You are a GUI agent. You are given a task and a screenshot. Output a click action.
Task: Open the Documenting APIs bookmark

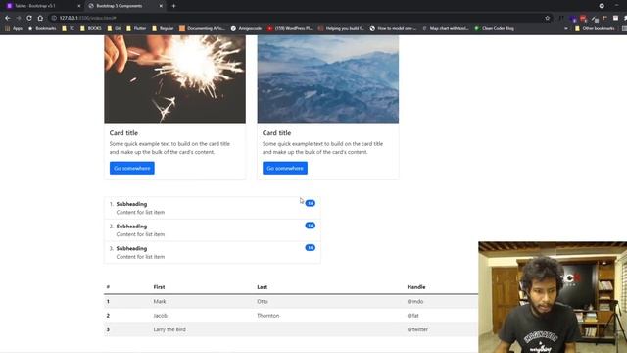point(203,28)
